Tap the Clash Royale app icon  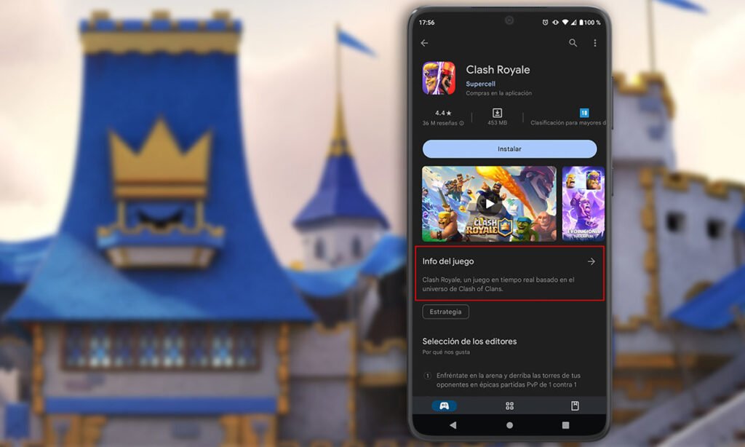pos(439,78)
